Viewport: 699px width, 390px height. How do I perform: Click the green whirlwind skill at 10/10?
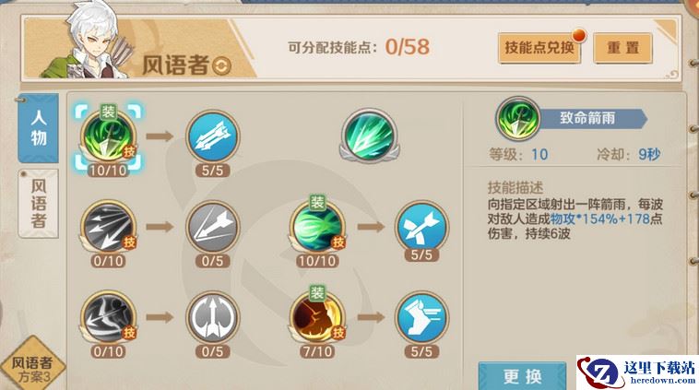(x=317, y=228)
